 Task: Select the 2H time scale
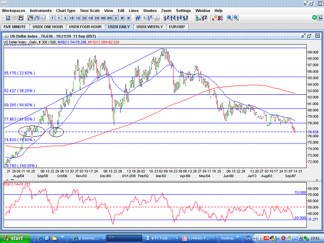pyautogui.click(x=97, y=18)
